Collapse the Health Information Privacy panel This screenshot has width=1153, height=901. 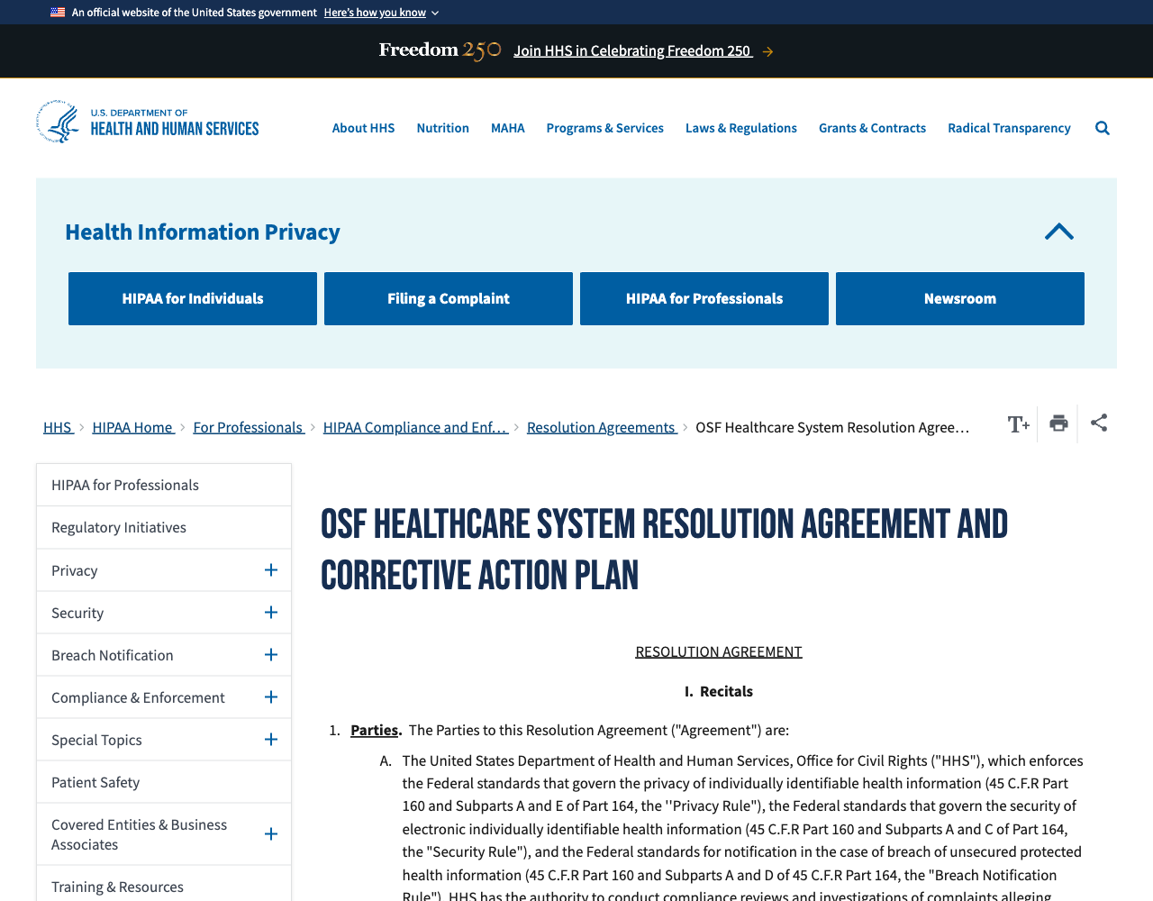click(x=1059, y=232)
